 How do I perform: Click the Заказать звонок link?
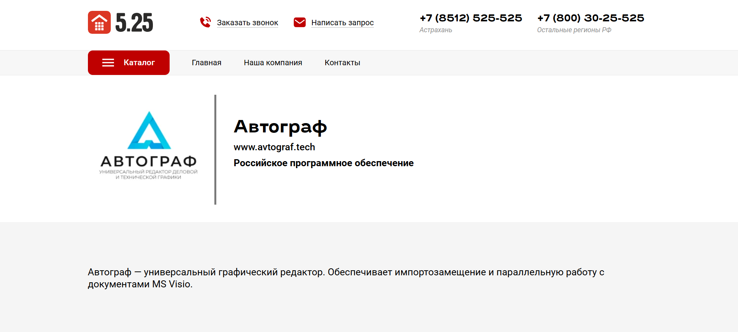[247, 23]
